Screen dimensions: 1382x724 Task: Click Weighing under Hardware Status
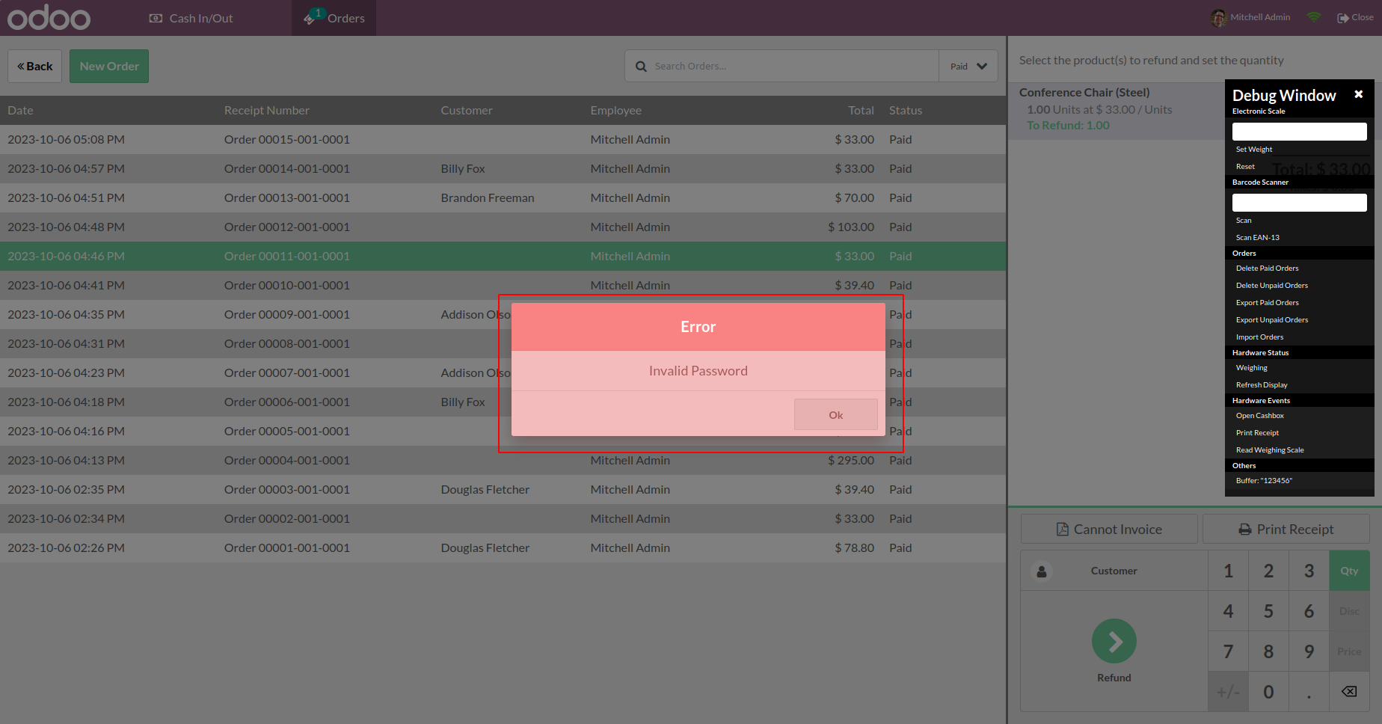pos(1252,368)
